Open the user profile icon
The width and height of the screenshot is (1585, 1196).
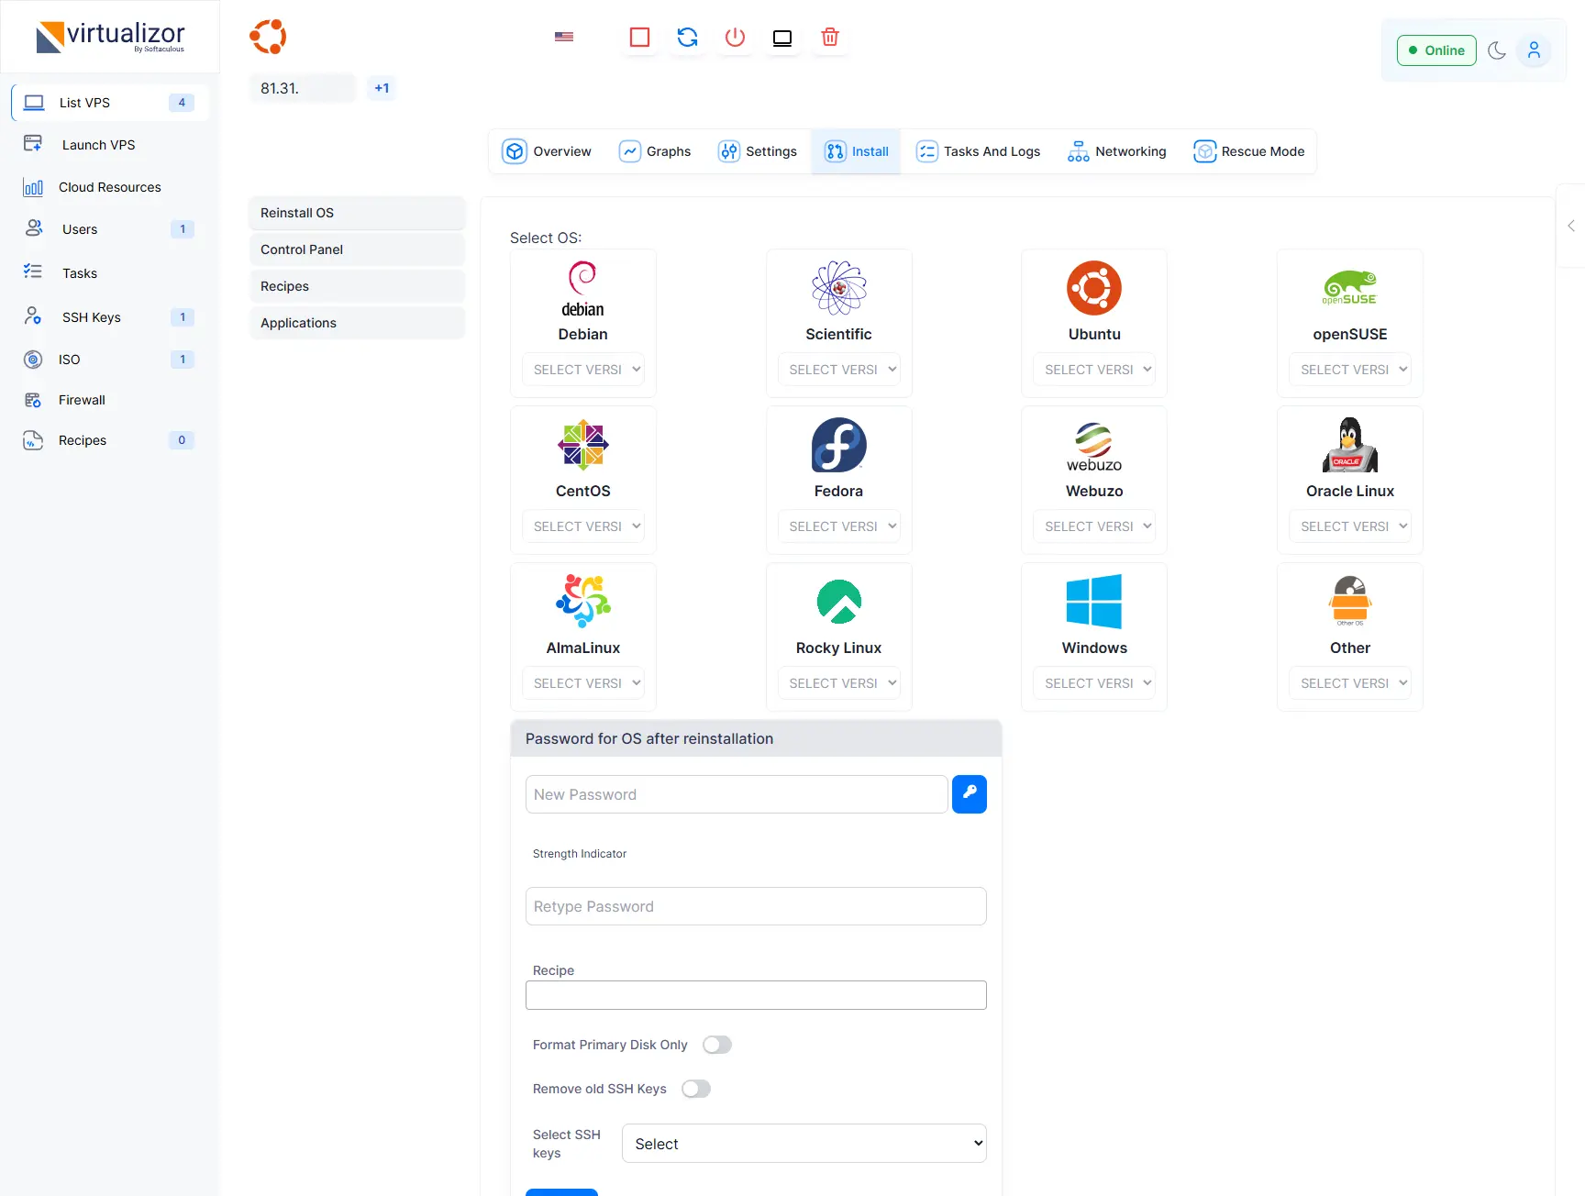click(x=1534, y=50)
